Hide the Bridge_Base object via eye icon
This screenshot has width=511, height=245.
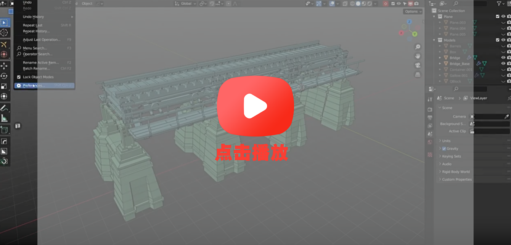[503, 64]
